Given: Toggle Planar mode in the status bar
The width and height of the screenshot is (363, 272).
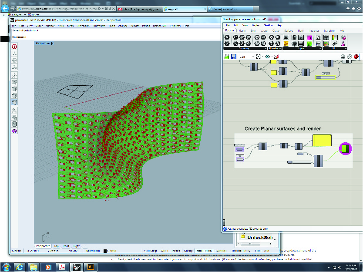Looking at the screenshot, I should click(176, 251).
